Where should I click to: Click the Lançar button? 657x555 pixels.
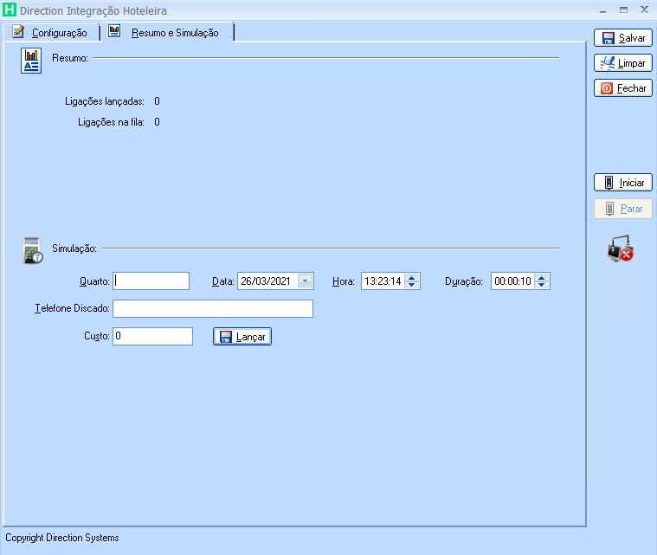pyautogui.click(x=242, y=337)
